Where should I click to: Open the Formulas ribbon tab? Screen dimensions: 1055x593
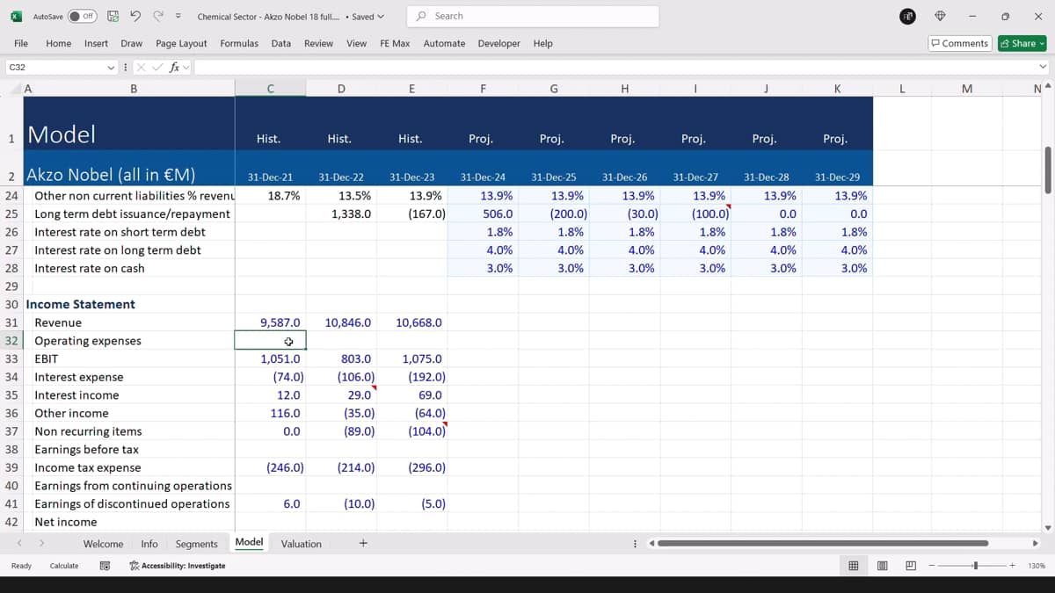pyautogui.click(x=239, y=43)
